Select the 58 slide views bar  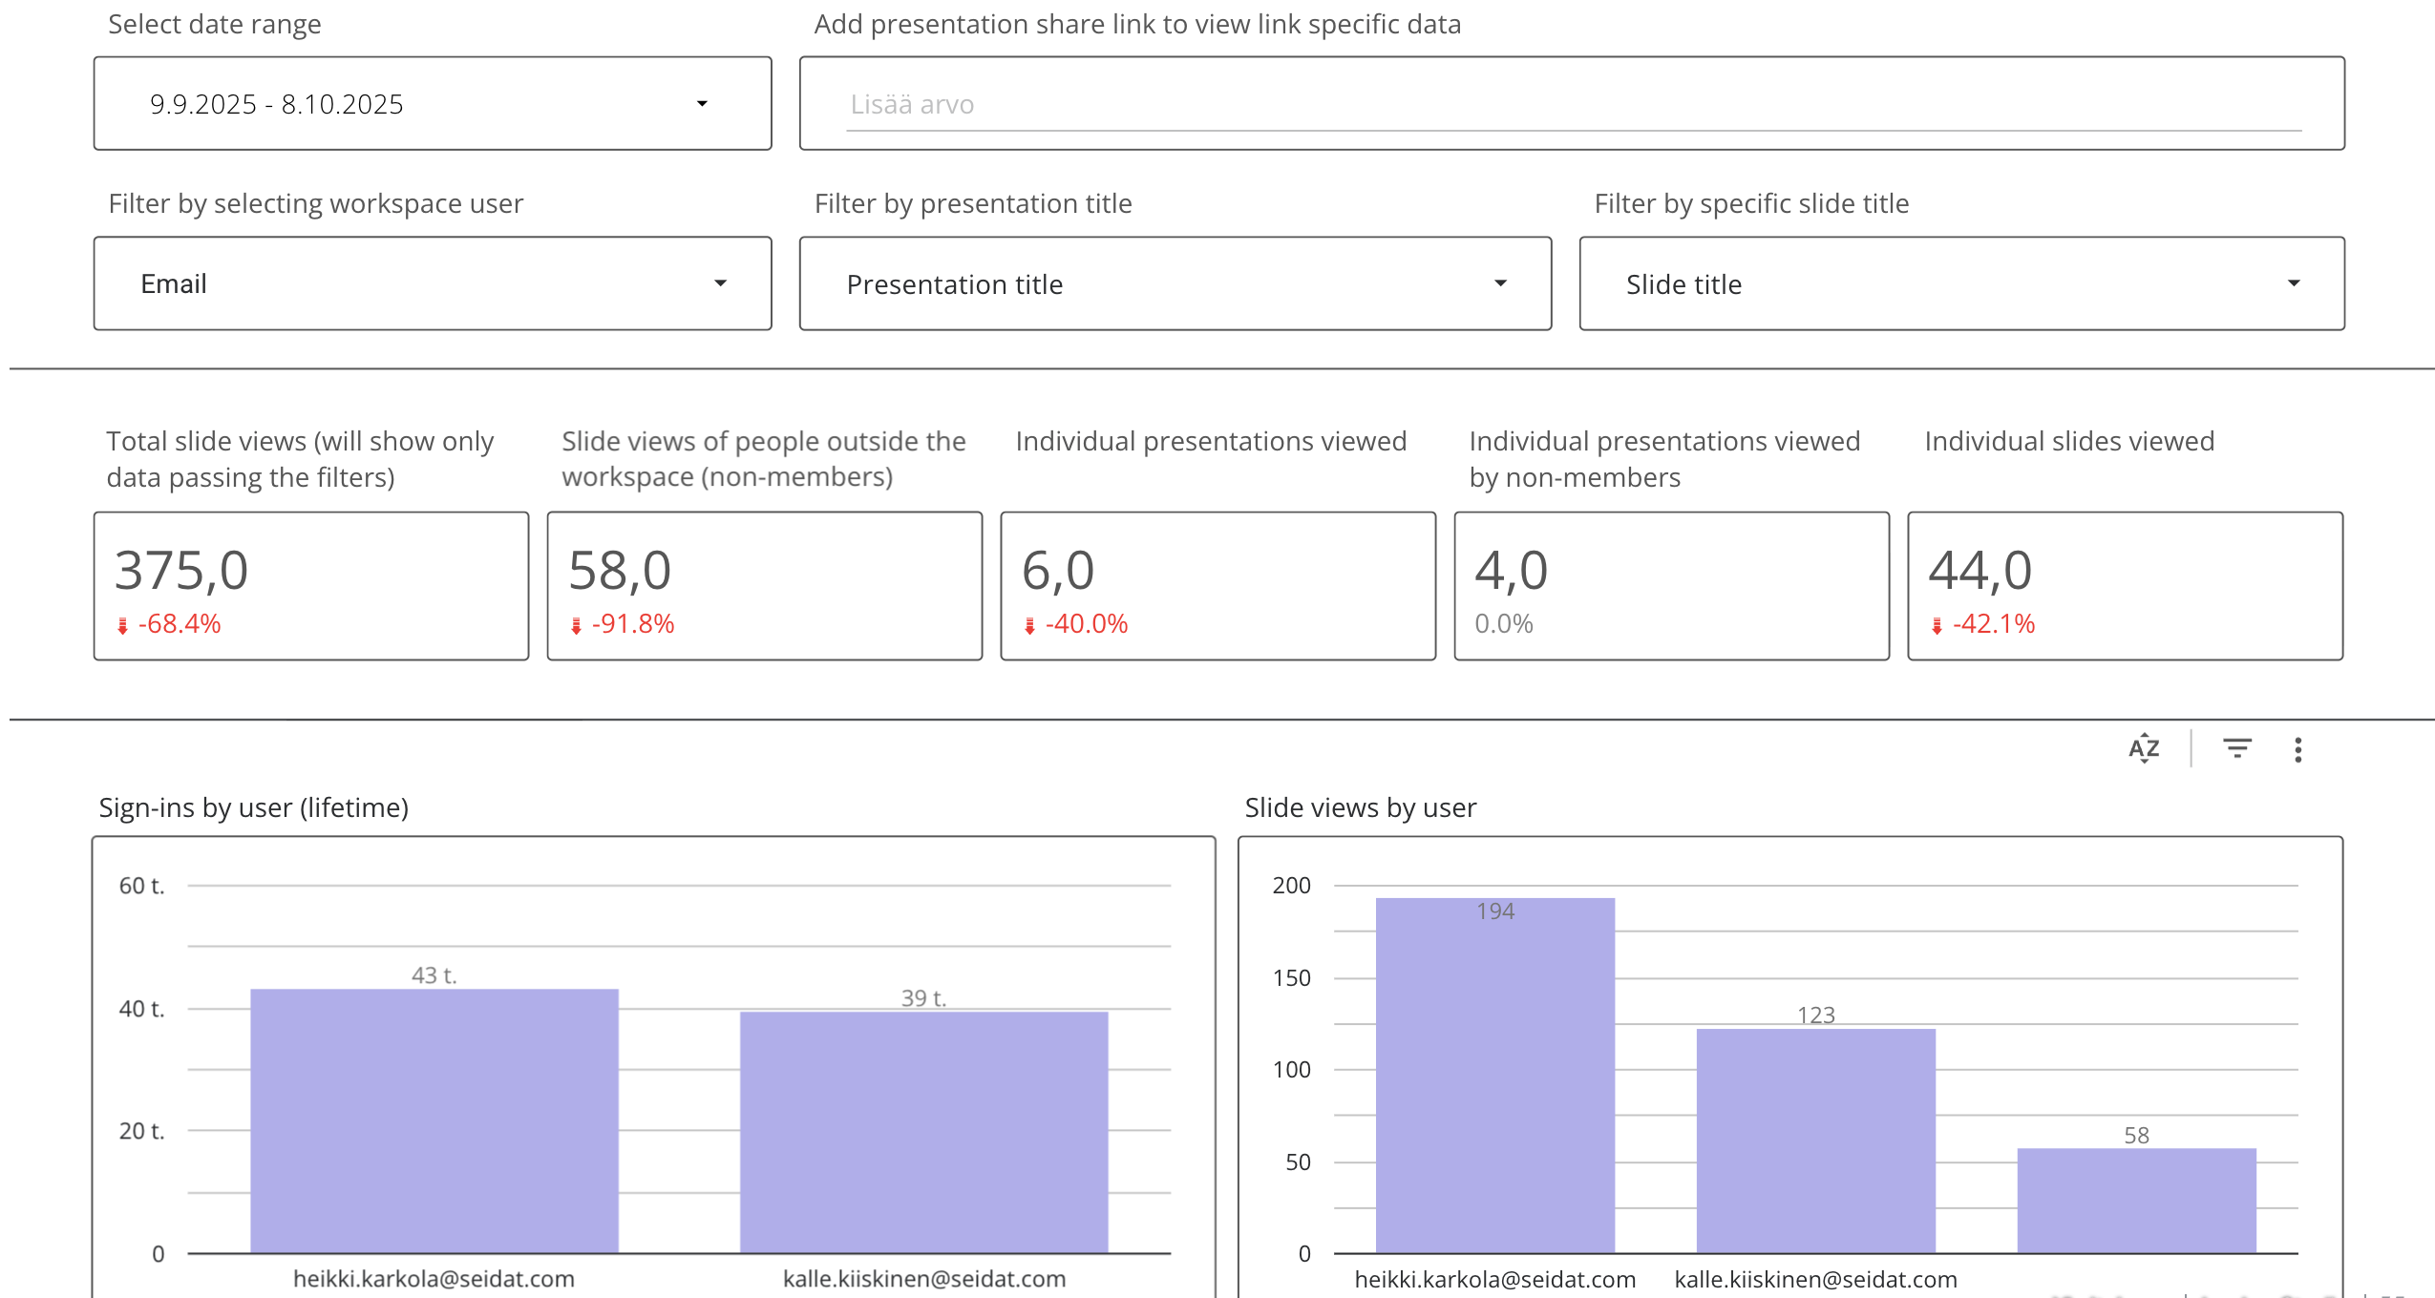pos(2136,1200)
